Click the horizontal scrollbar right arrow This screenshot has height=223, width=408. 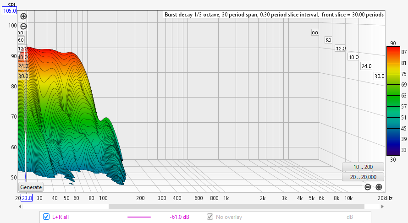[382, 207]
